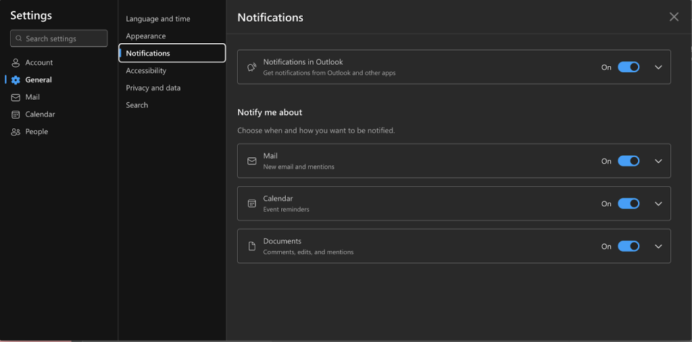
Task: Click the People icon in sidebar
Action: 16,132
